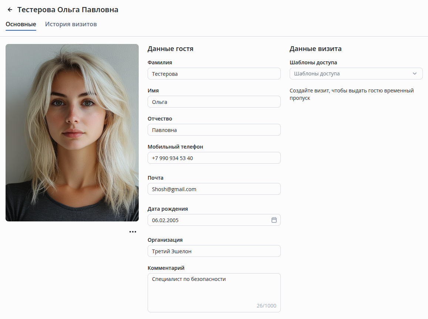Select the Основные tab
Screen dimensions: 428x319
(21, 24)
